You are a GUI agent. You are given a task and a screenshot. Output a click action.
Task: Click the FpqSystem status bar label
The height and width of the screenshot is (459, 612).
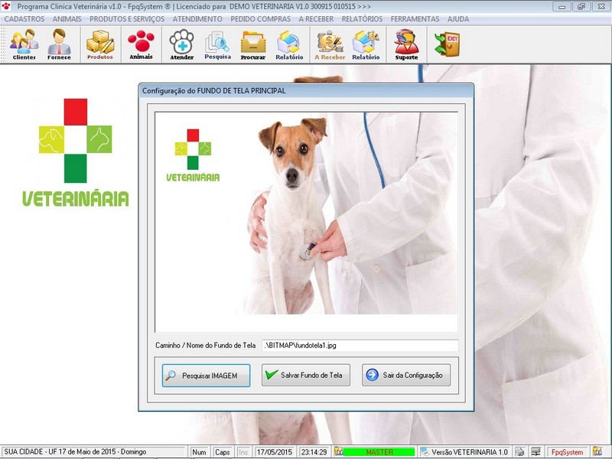click(567, 452)
